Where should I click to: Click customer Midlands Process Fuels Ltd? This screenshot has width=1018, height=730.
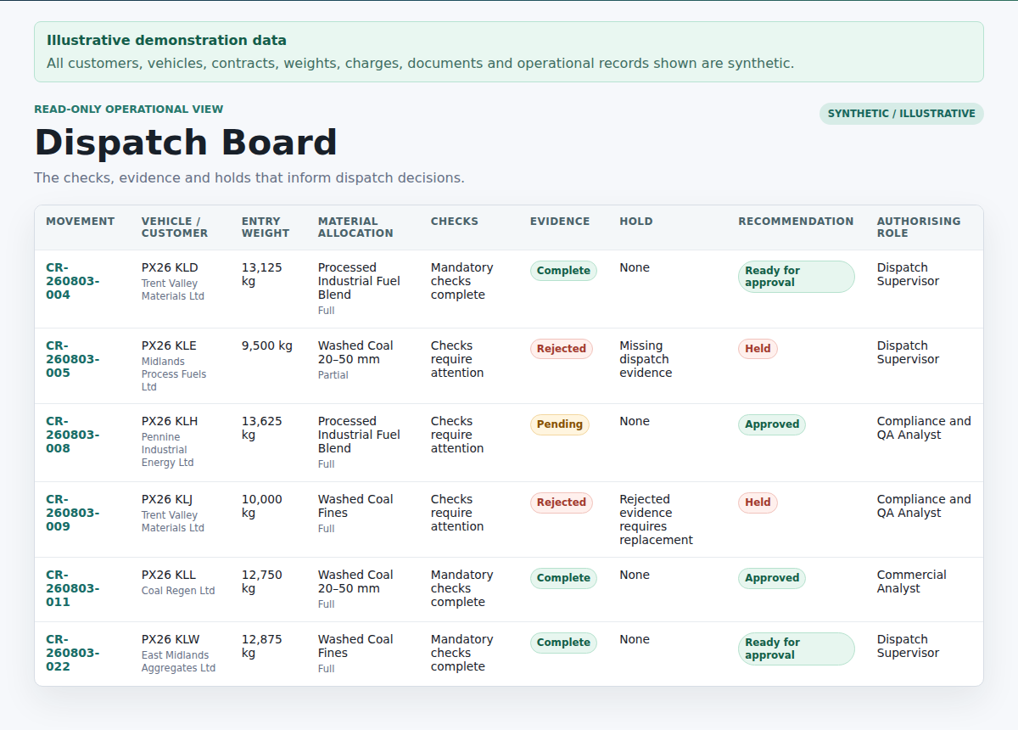pyautogui.click(x=174, y=374)
